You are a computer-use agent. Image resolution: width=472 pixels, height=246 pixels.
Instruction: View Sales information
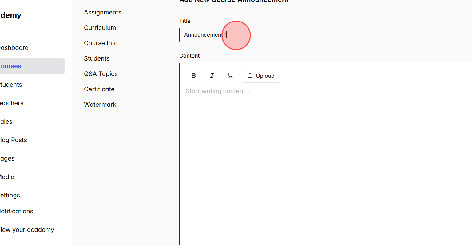(x=6, y=121)
